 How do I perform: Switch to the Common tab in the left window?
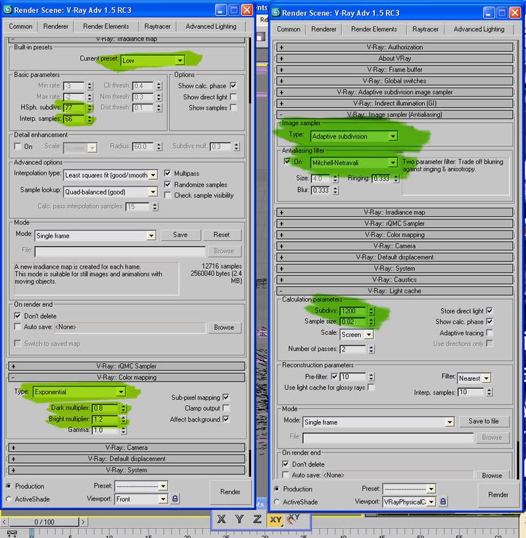pos(20,26)
